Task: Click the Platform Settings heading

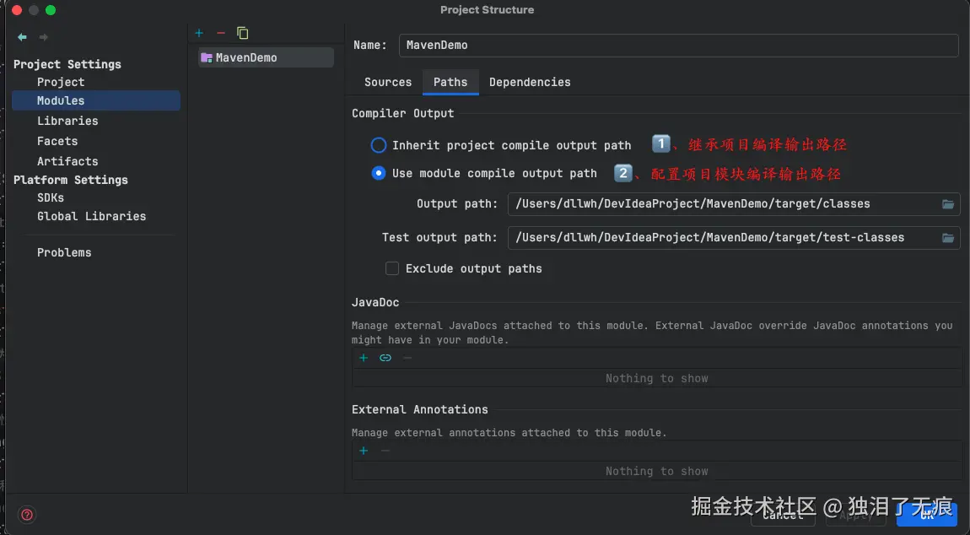Action: (x=71, y=180)
